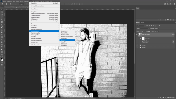Select the Healing Brush tool
176x99 pixels.
[2, 27]
